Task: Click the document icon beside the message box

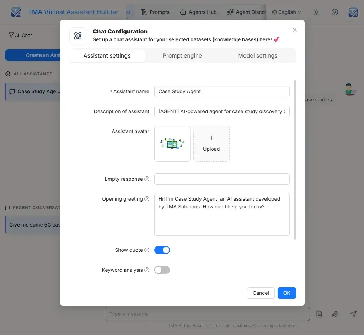Action: click(319, 314)
